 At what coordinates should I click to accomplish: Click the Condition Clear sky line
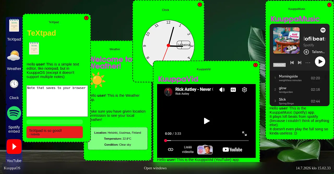point(118,145)
